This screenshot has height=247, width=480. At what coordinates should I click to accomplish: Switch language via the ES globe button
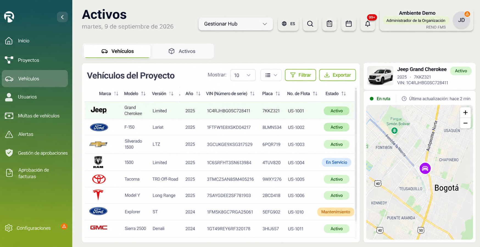[x=288, y=24]
